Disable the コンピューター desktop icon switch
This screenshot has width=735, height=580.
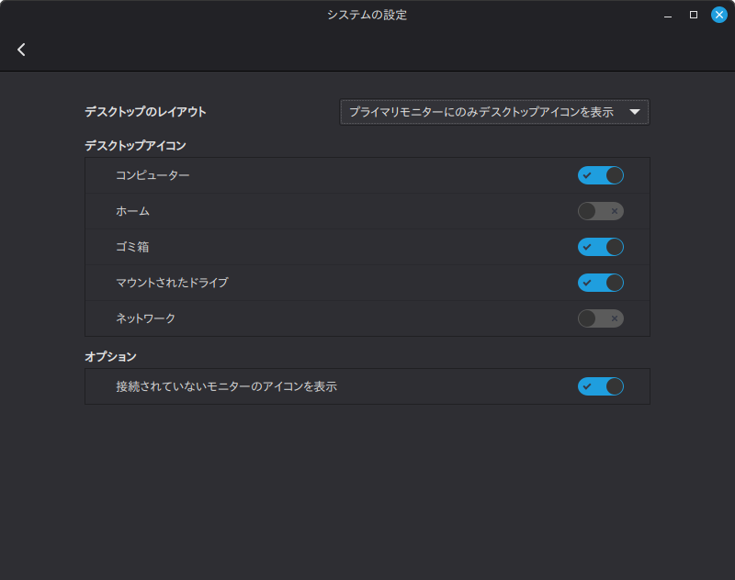pyautogui.click(x=601, y=175)
